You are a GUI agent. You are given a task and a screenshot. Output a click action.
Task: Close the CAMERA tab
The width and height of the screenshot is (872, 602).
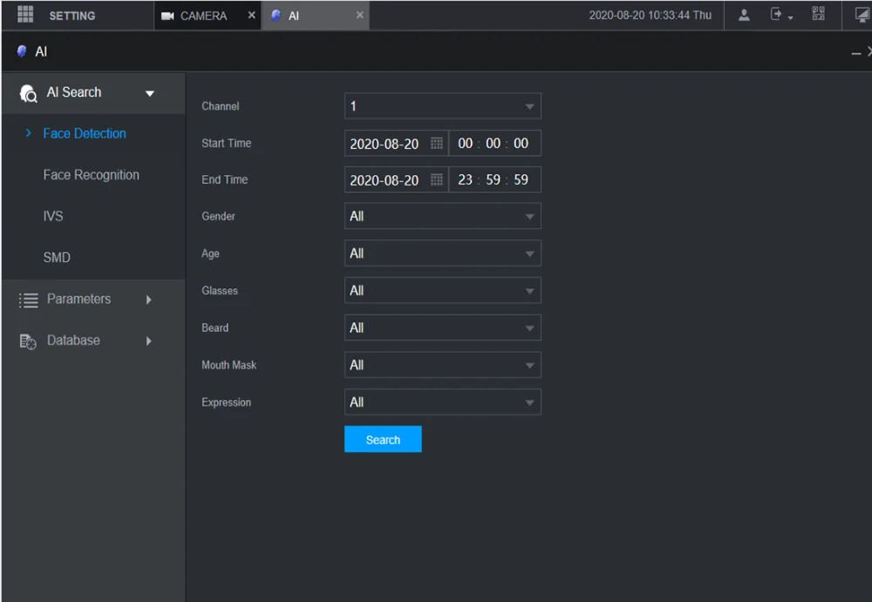click(x=251, y=15)
